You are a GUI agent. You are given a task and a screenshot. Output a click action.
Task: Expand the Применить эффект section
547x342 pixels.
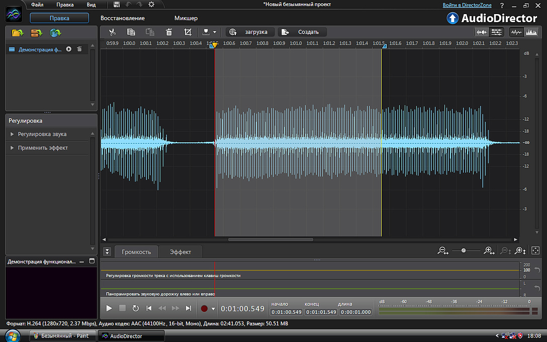43,148
